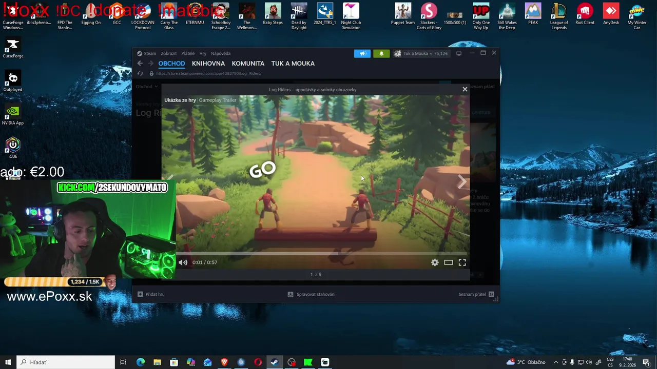The height and width of the screenshot is (369, 657).
Task: Open AnyDesk desktop shortcut
Action: (611, 14)
